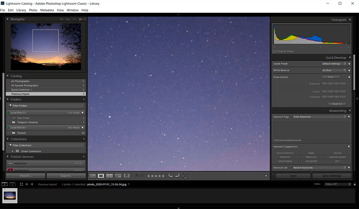The image size is (359, 209).
Task: Click Auto tone control button
Action: [x=331, y=77]
